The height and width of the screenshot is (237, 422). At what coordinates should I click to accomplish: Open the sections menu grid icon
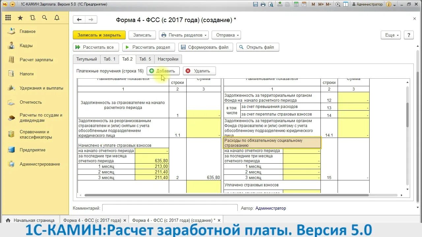[x=8, y=18]
